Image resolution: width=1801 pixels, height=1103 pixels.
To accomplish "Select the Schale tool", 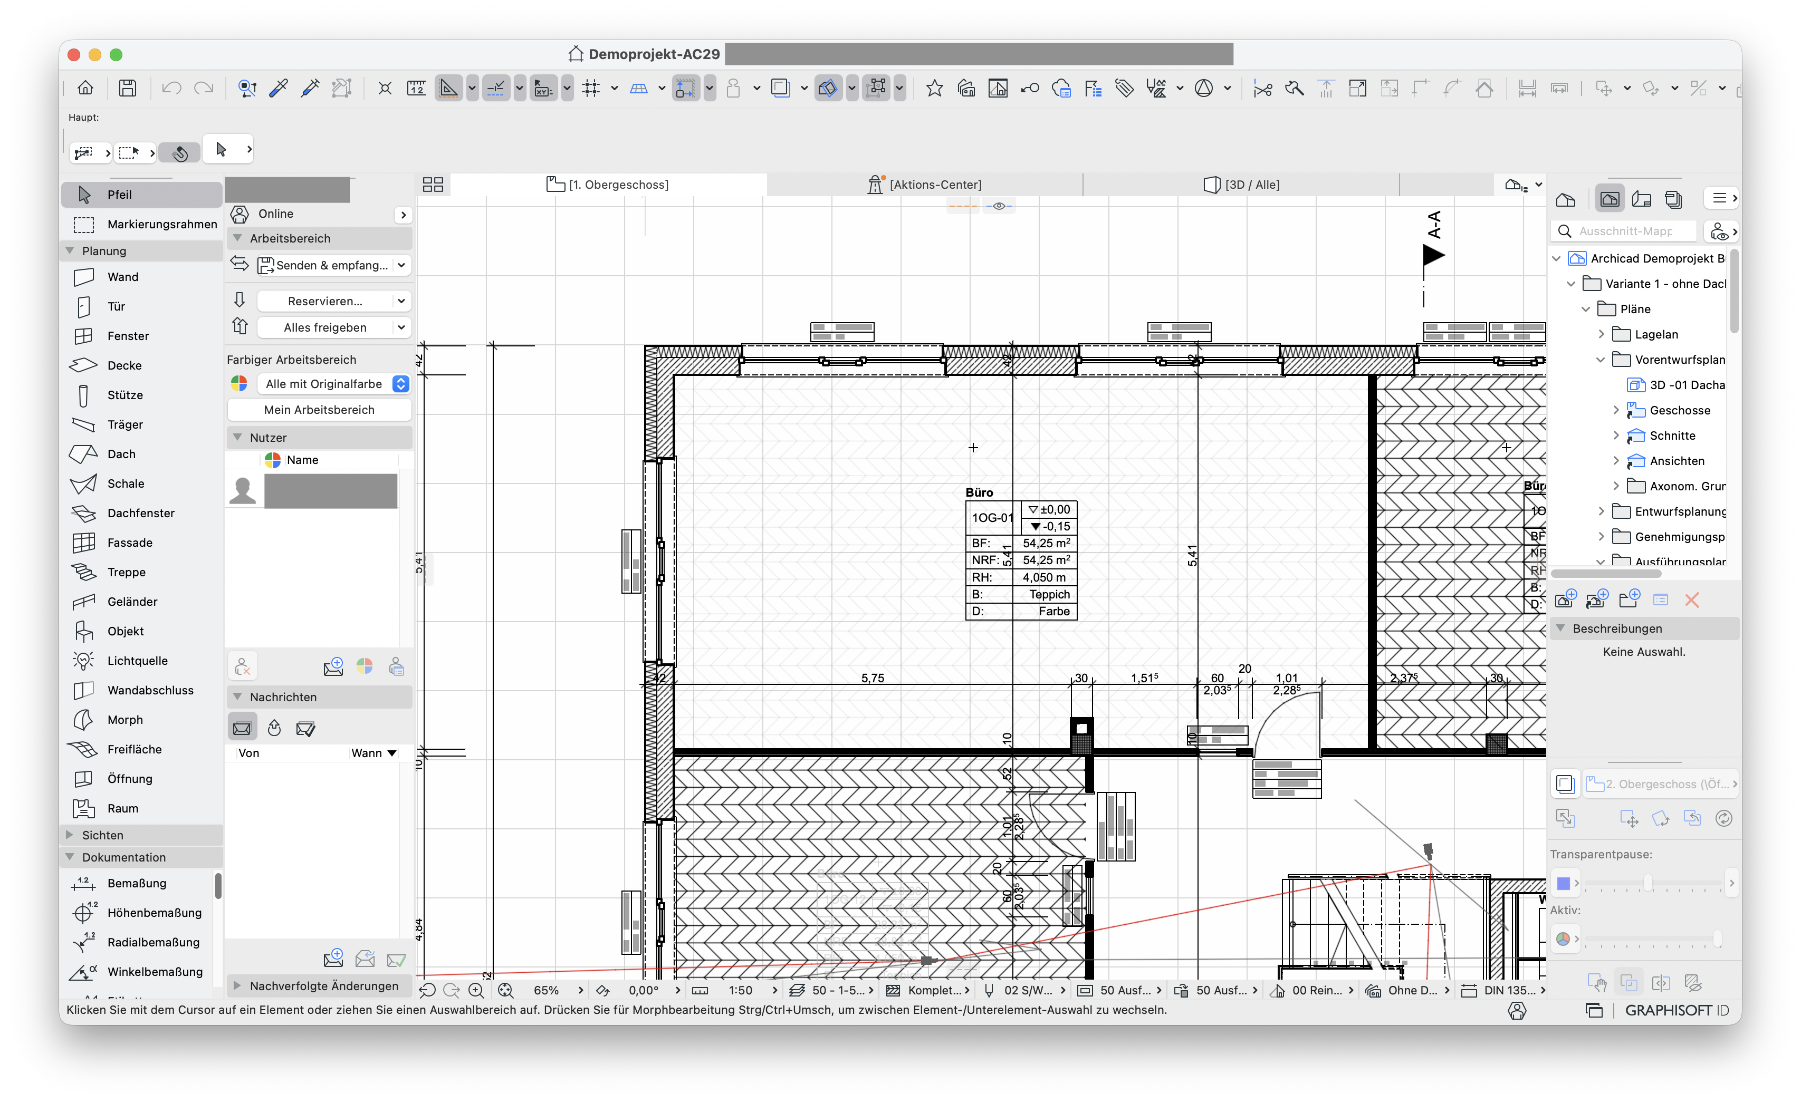I will pyautogui.click(x=142, y=483).
